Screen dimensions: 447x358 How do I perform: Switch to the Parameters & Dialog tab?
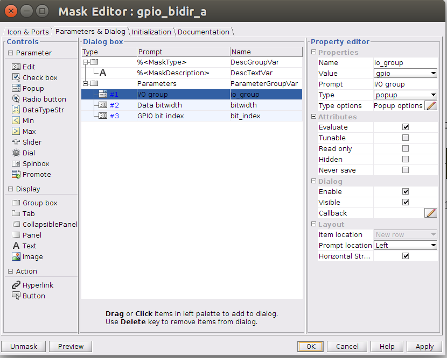coord(90,31)
